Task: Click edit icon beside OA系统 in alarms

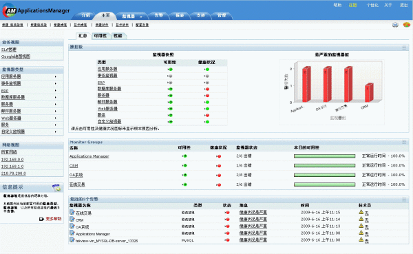Action: pyautogui.click(x=72, y=226)
